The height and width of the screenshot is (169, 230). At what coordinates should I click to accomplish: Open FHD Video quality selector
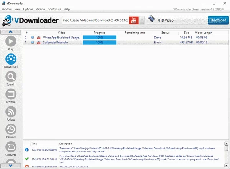(x=176, y=20)
